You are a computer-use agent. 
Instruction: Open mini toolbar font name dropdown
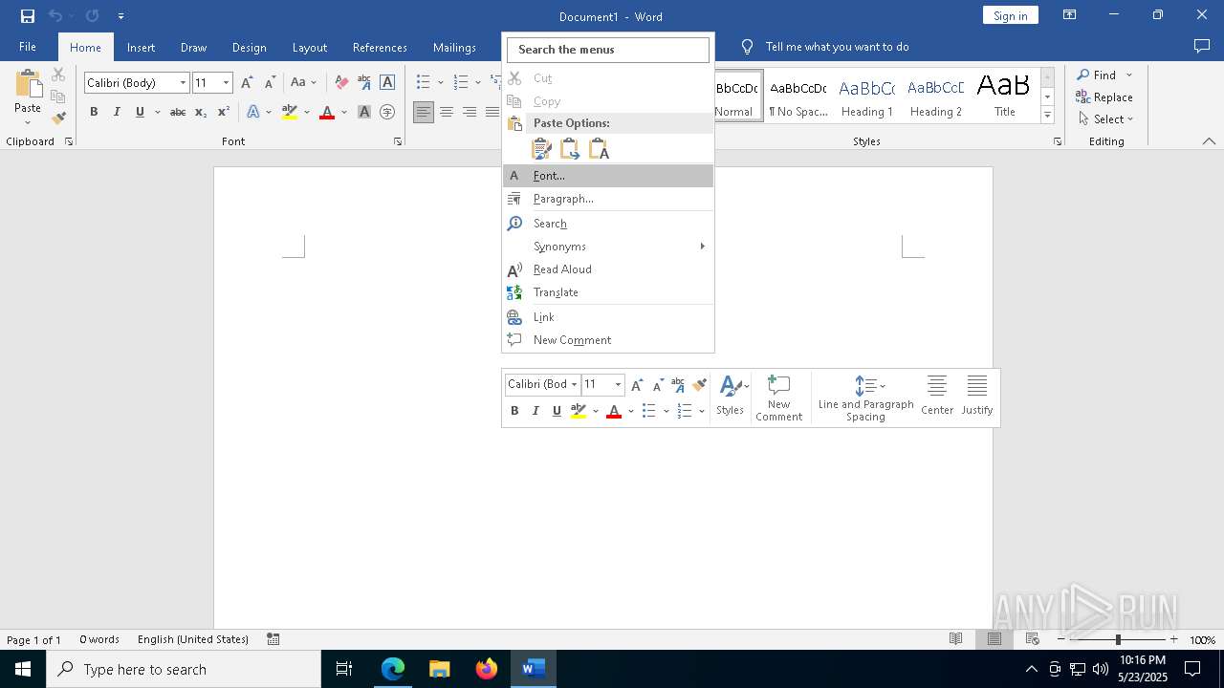[x=574, y=384]
